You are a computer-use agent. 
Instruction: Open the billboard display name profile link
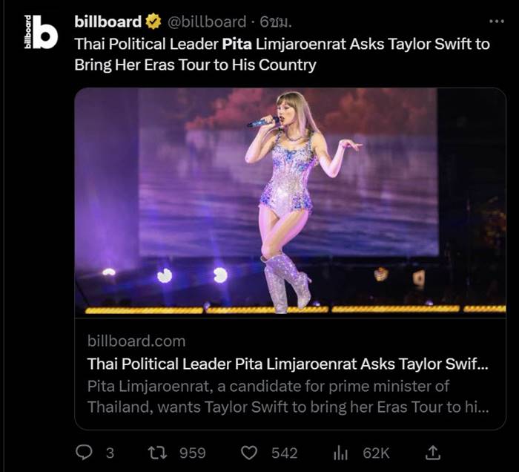[x=108, y=22]
